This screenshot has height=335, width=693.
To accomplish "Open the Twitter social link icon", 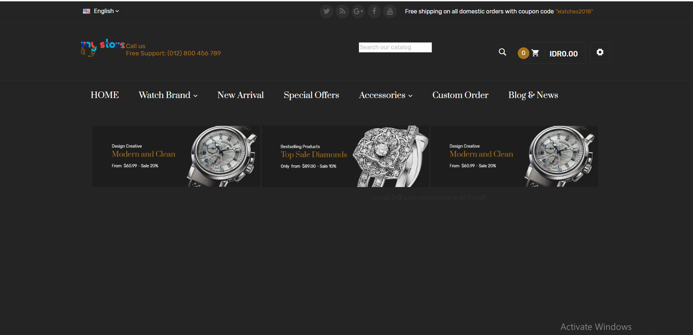I will (326, 11).
